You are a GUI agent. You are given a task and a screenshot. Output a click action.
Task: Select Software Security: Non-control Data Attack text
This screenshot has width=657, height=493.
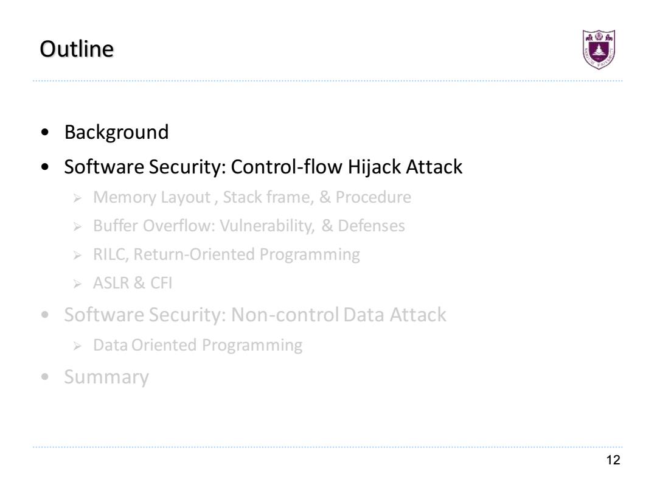255,315
